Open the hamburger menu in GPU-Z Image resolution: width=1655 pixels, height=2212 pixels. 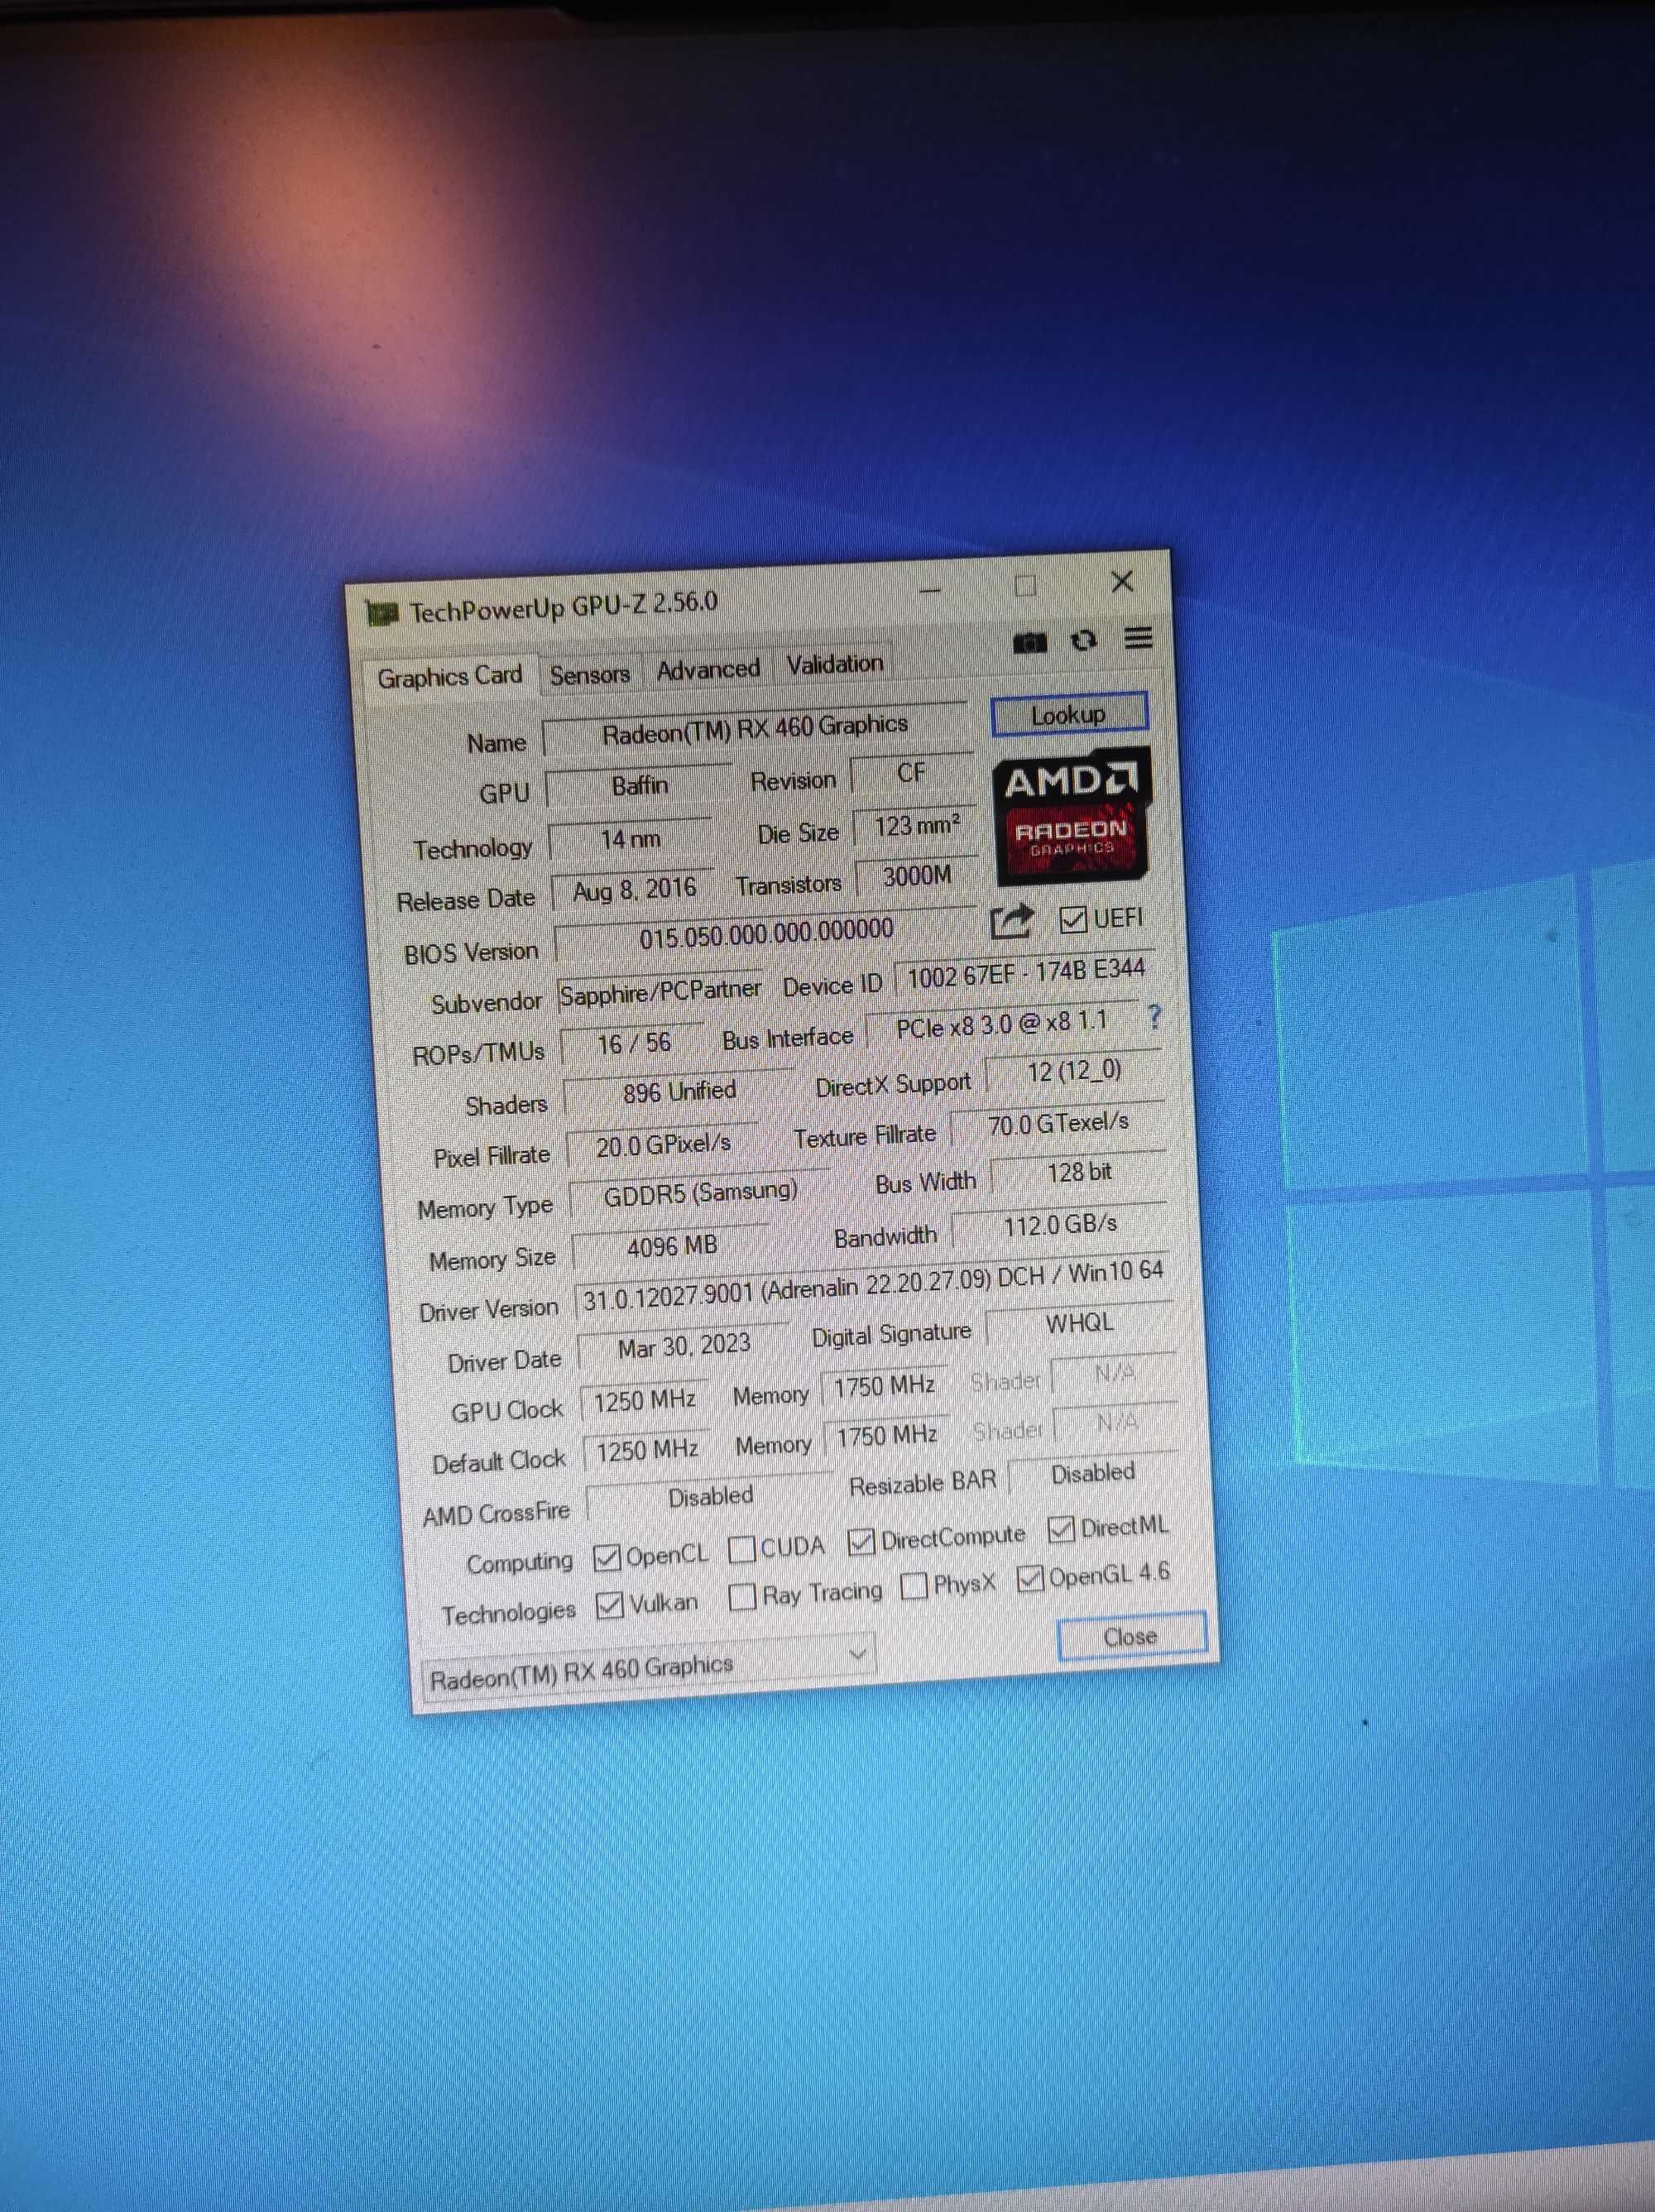tap(1138, 637)
